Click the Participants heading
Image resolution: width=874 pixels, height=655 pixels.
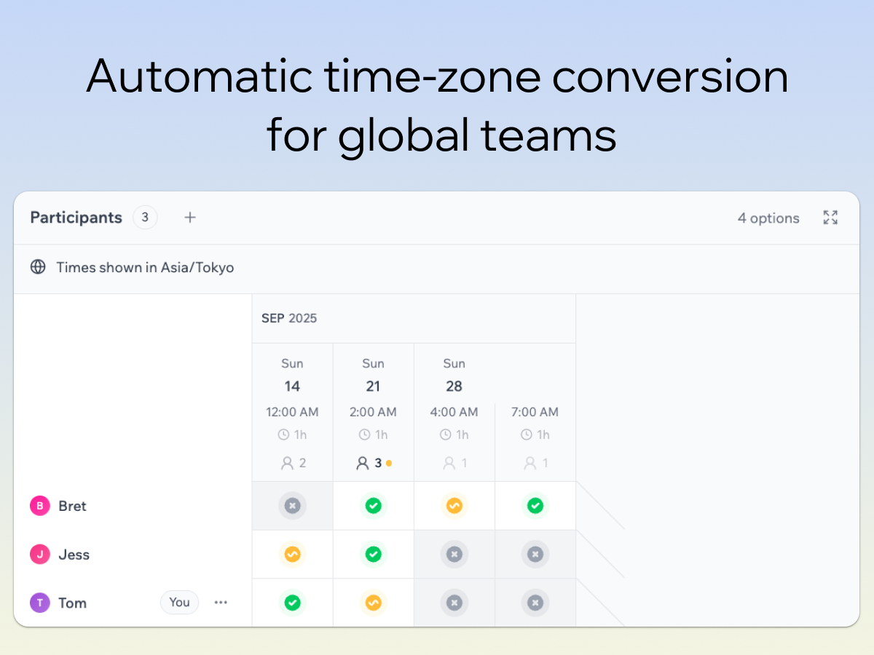click(76, 217)
